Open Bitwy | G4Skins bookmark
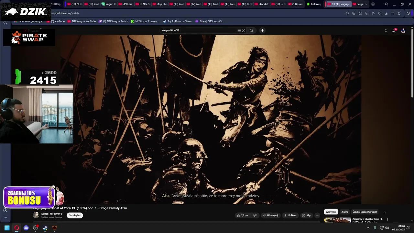The height and width of the screenshot is (233, 414). [x=210, y=21]
